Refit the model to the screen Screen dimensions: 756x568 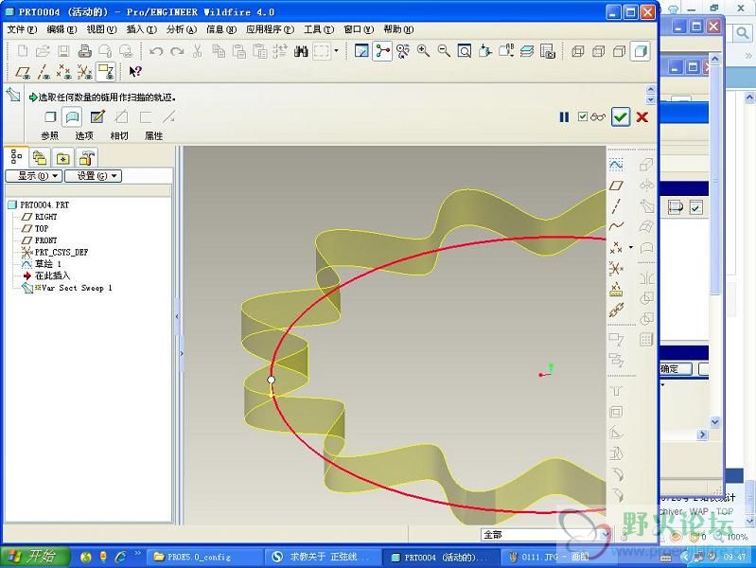465,51
